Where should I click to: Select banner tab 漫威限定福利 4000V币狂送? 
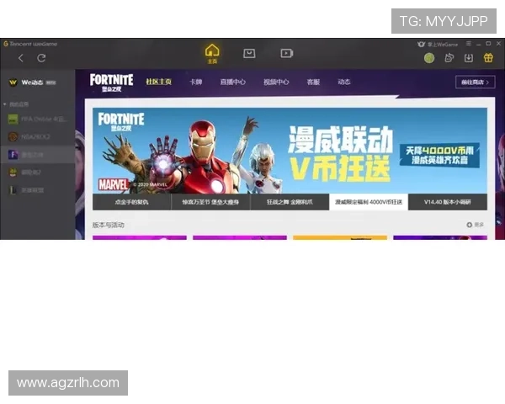(x=369, y=202)
